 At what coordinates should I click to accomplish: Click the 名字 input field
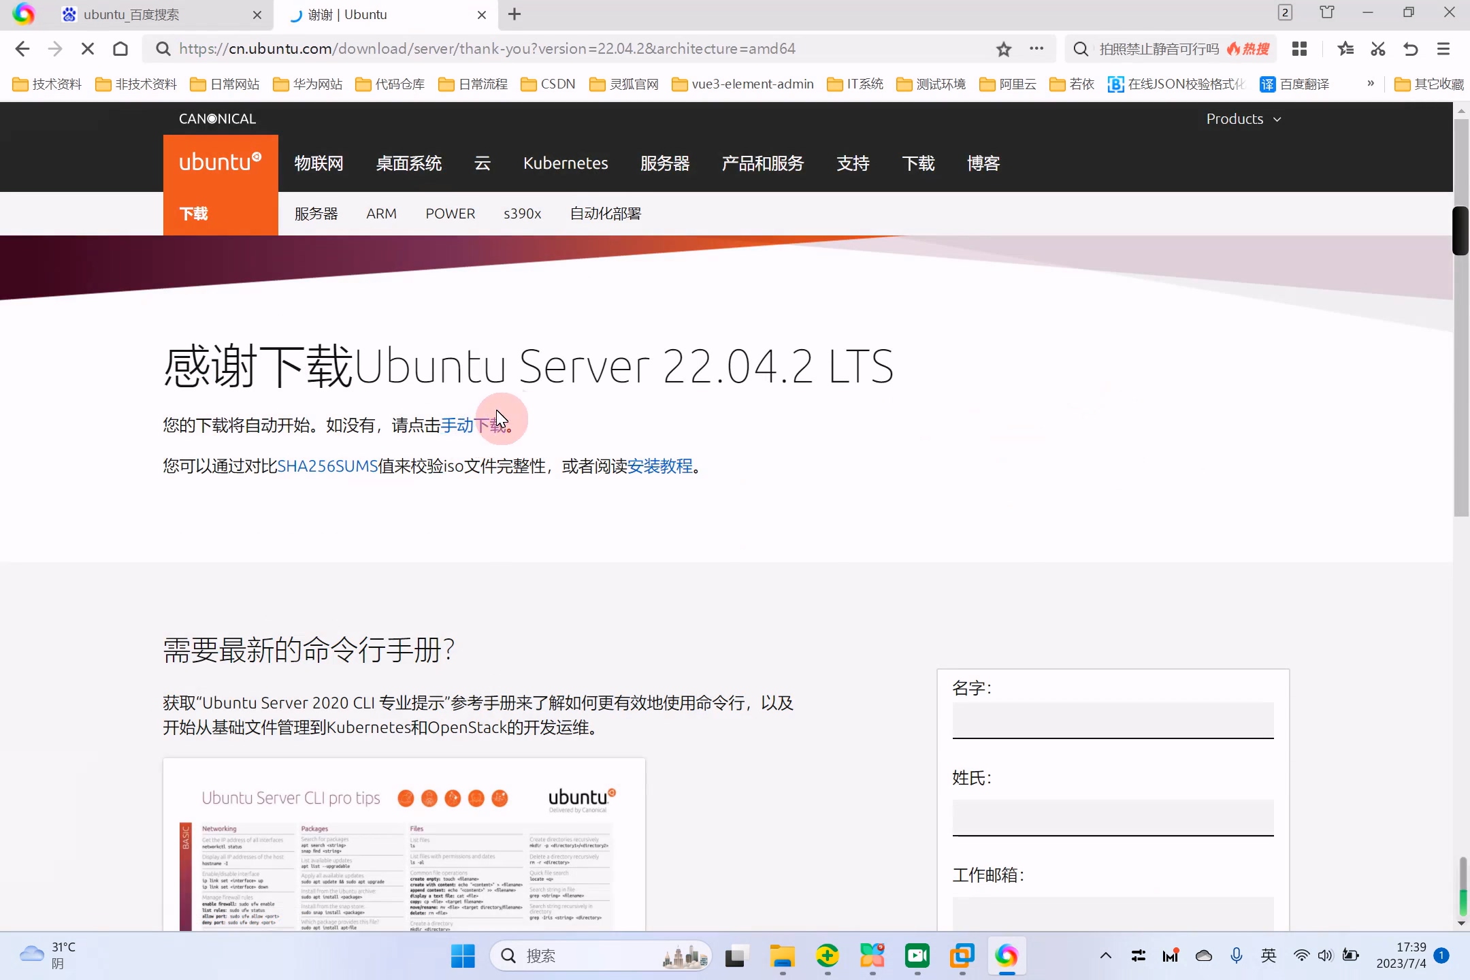coord(1113,720)
